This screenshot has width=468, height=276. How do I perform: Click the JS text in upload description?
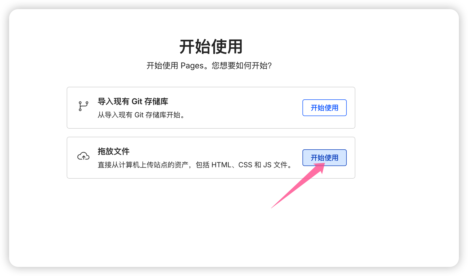[x=267, y=165]
